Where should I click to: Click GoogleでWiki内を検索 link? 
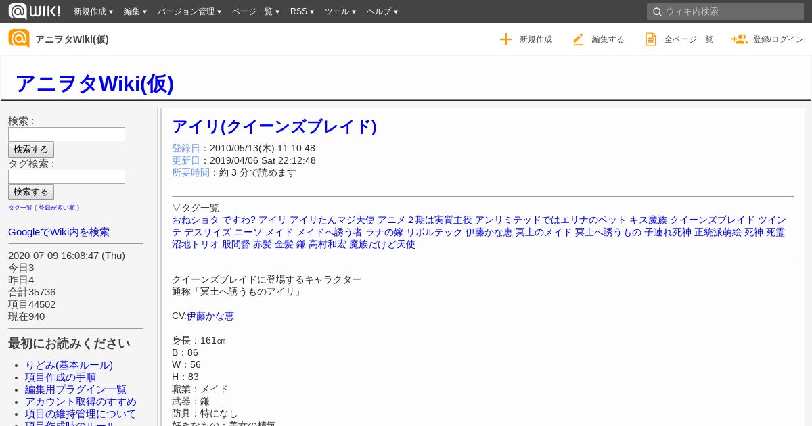(59, 232)
